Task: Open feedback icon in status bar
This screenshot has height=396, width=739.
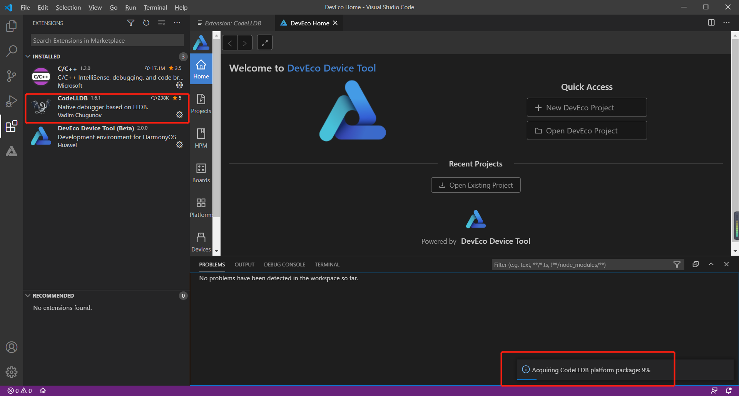Action: tap(714, 391)
